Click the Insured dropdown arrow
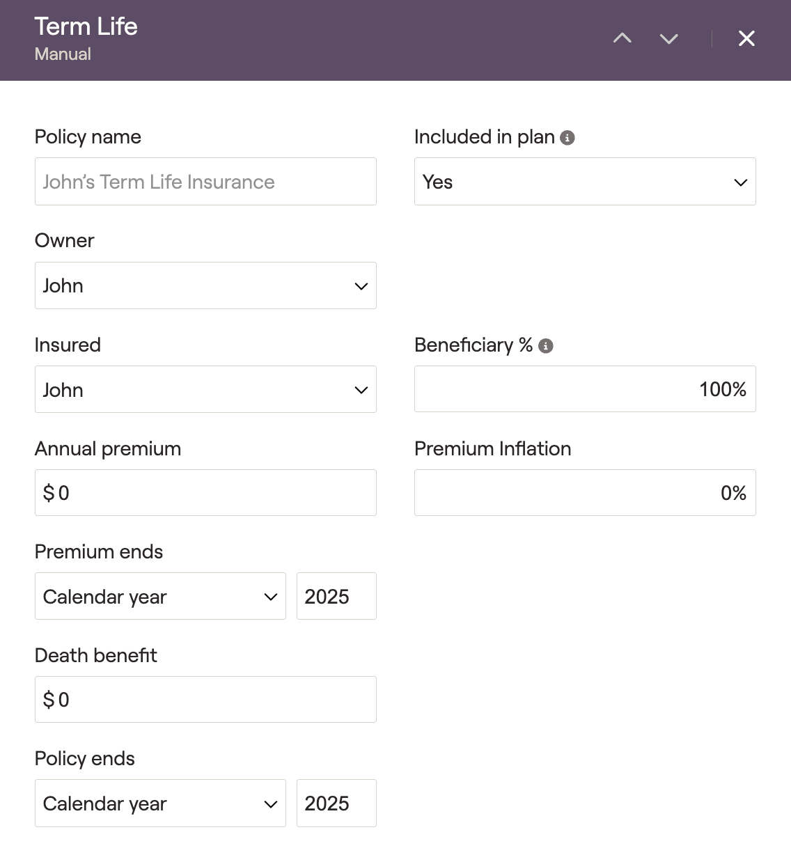Image resolution: width=791 pixels, height=855 pixels. pyautogui.click(x=361, y=390)
